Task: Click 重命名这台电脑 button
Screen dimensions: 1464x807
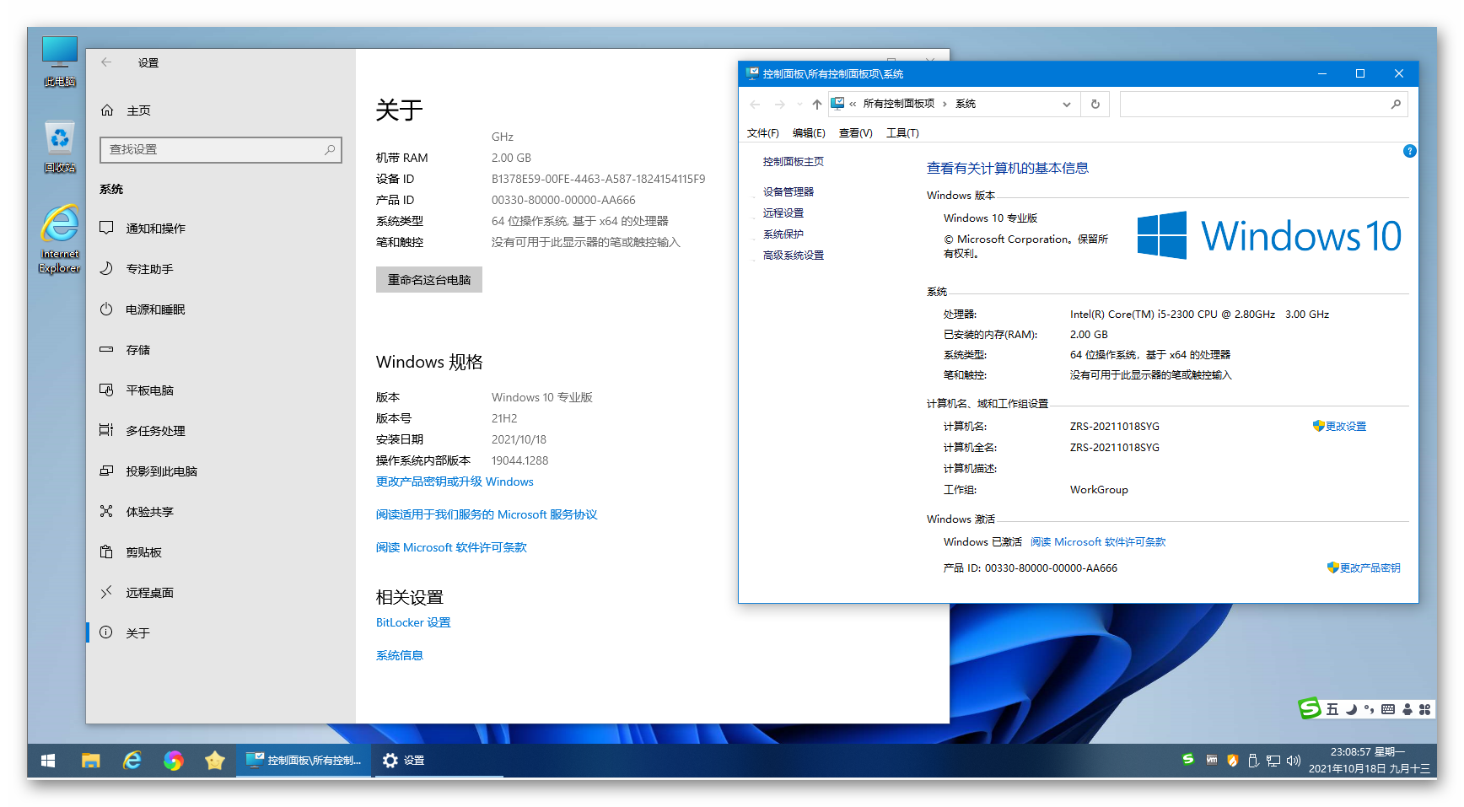Action: point(429,280)
